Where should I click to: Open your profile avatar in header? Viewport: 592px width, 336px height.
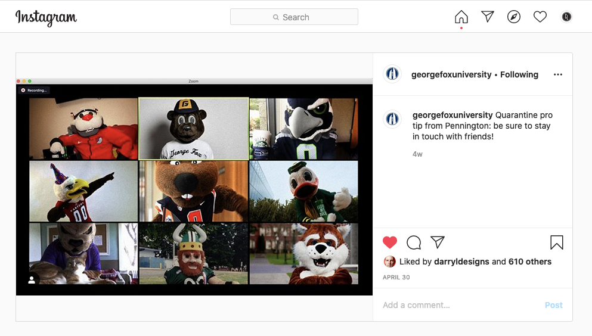point(566,17)
